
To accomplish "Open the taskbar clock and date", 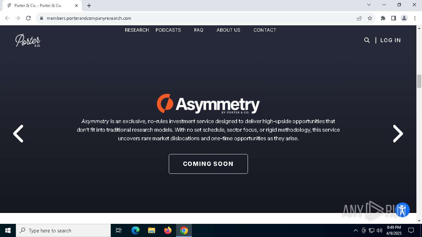I will click(394, 230).
